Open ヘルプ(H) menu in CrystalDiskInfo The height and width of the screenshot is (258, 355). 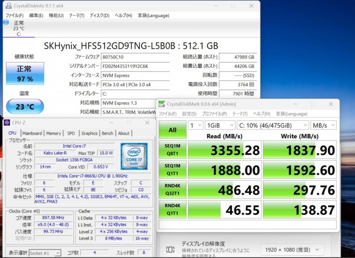pyautogui.click(x=124, y=15)
